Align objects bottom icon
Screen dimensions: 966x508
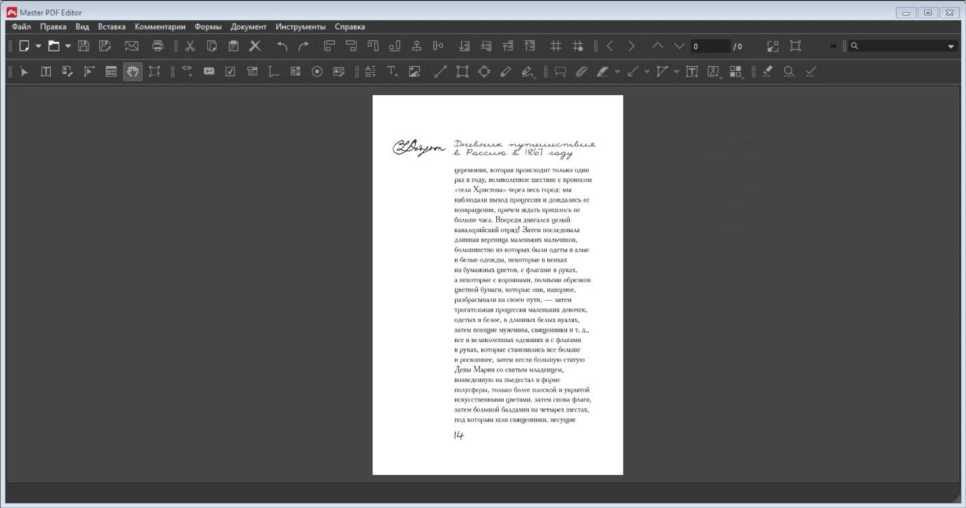394,46
